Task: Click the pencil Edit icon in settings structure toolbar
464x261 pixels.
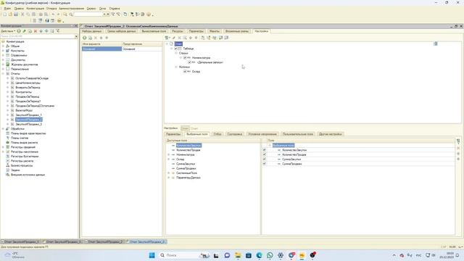Action: [174, 38]
